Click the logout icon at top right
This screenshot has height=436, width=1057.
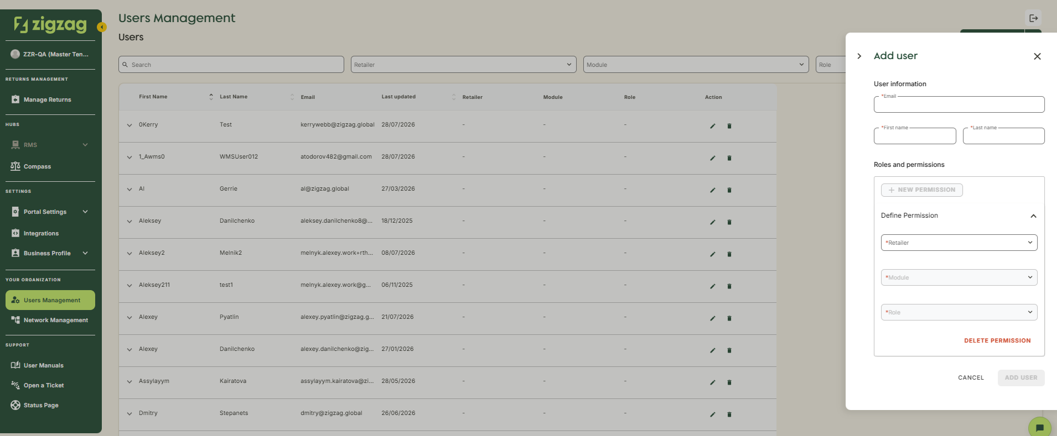(1033, 18)
